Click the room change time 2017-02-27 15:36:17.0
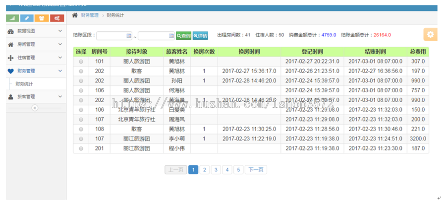This screenshot has height=205, width=446. [249, 71]
